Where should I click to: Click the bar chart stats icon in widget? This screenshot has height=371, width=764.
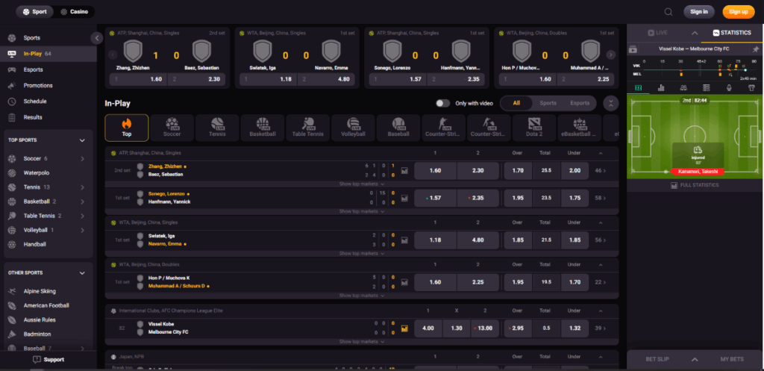(661, 88)
